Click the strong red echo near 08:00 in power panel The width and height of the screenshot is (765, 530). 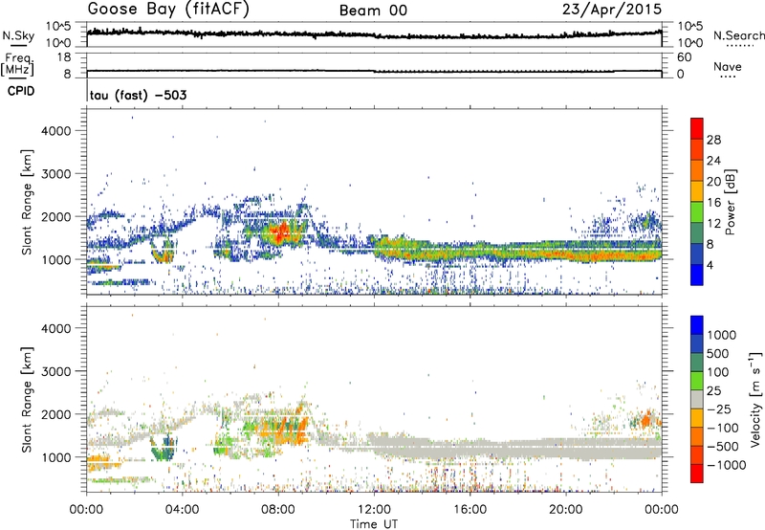(281, 232)
